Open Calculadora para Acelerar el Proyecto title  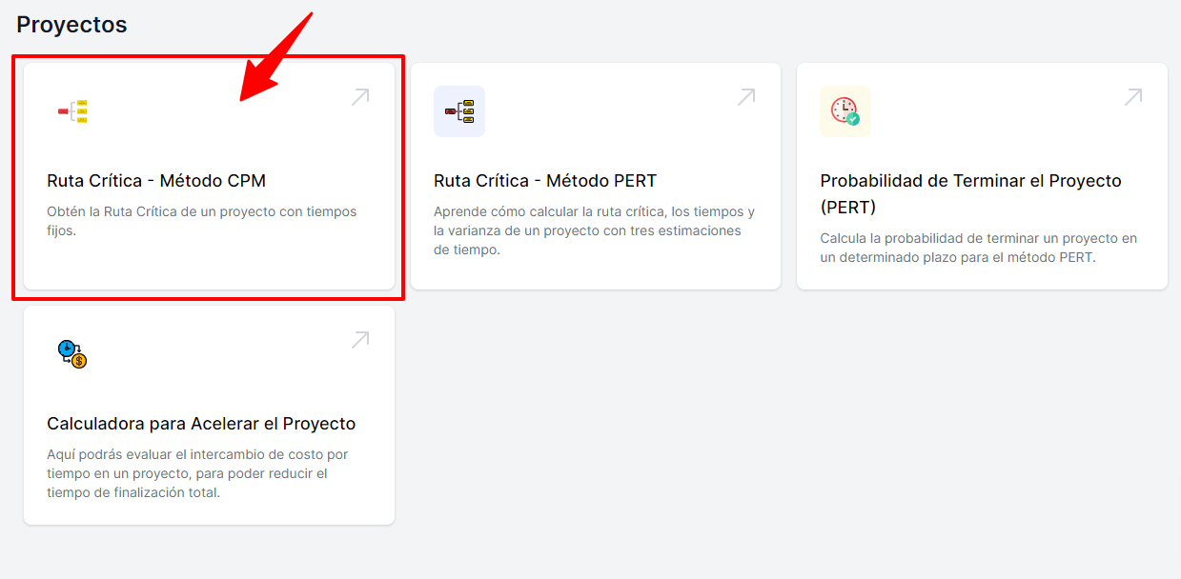point(201,424)
